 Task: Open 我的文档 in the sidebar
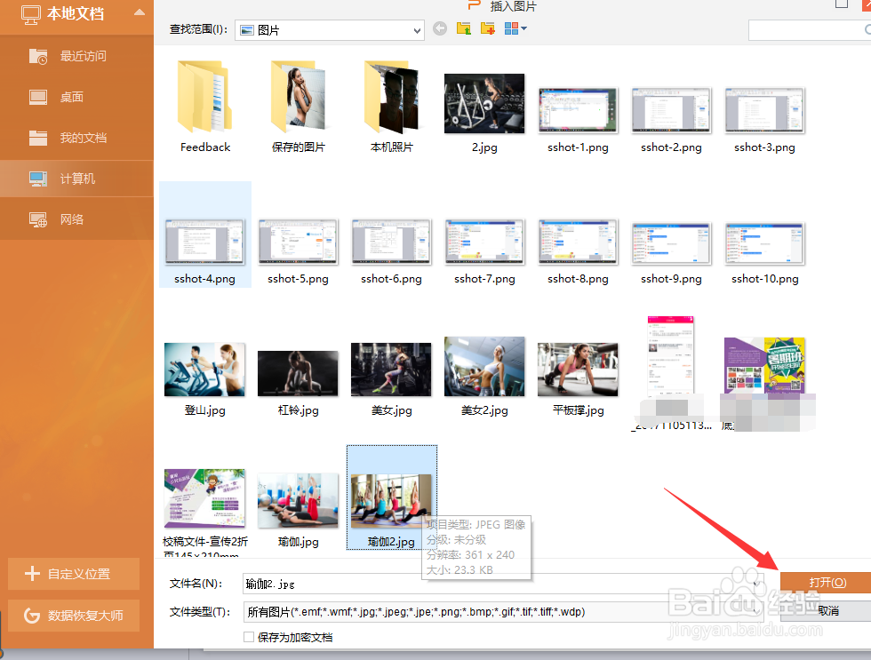click(x=76, y=138)
